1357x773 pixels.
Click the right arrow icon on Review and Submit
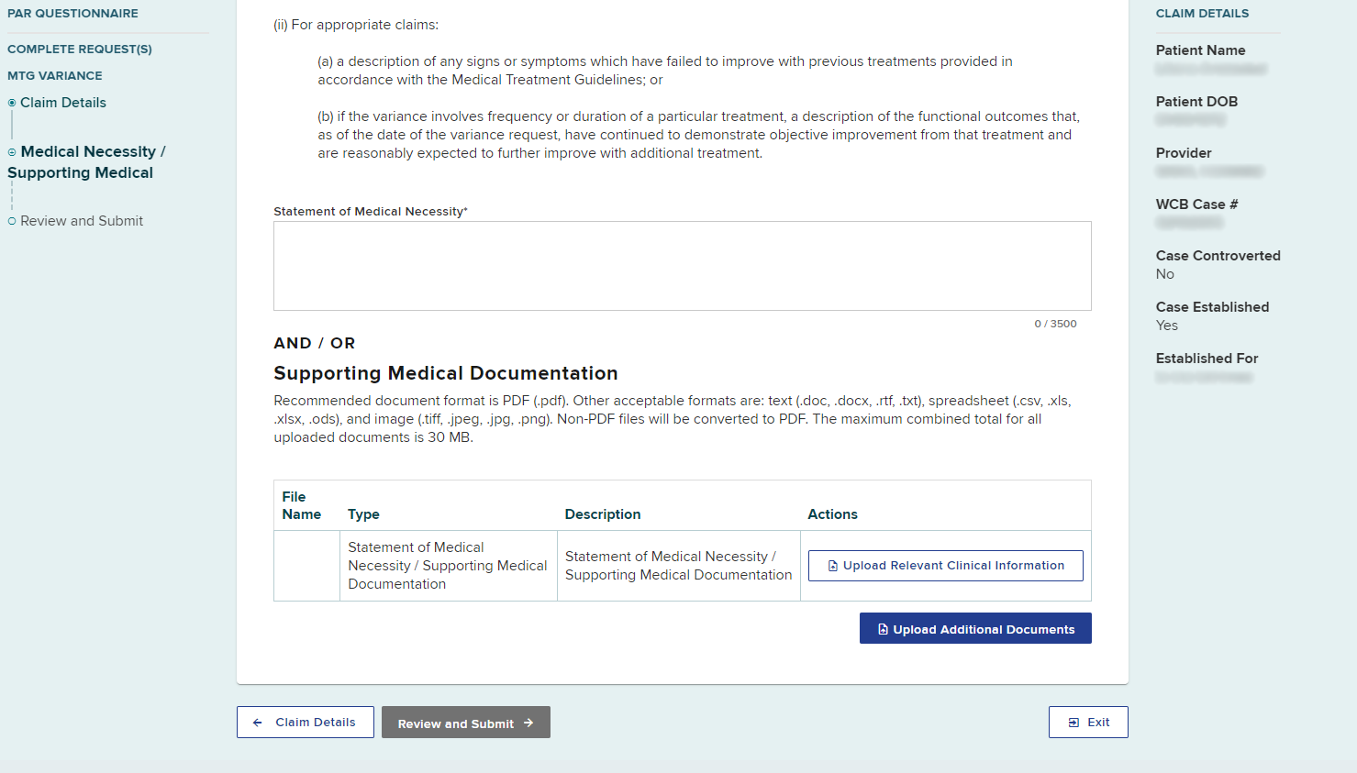coord(528,723)
